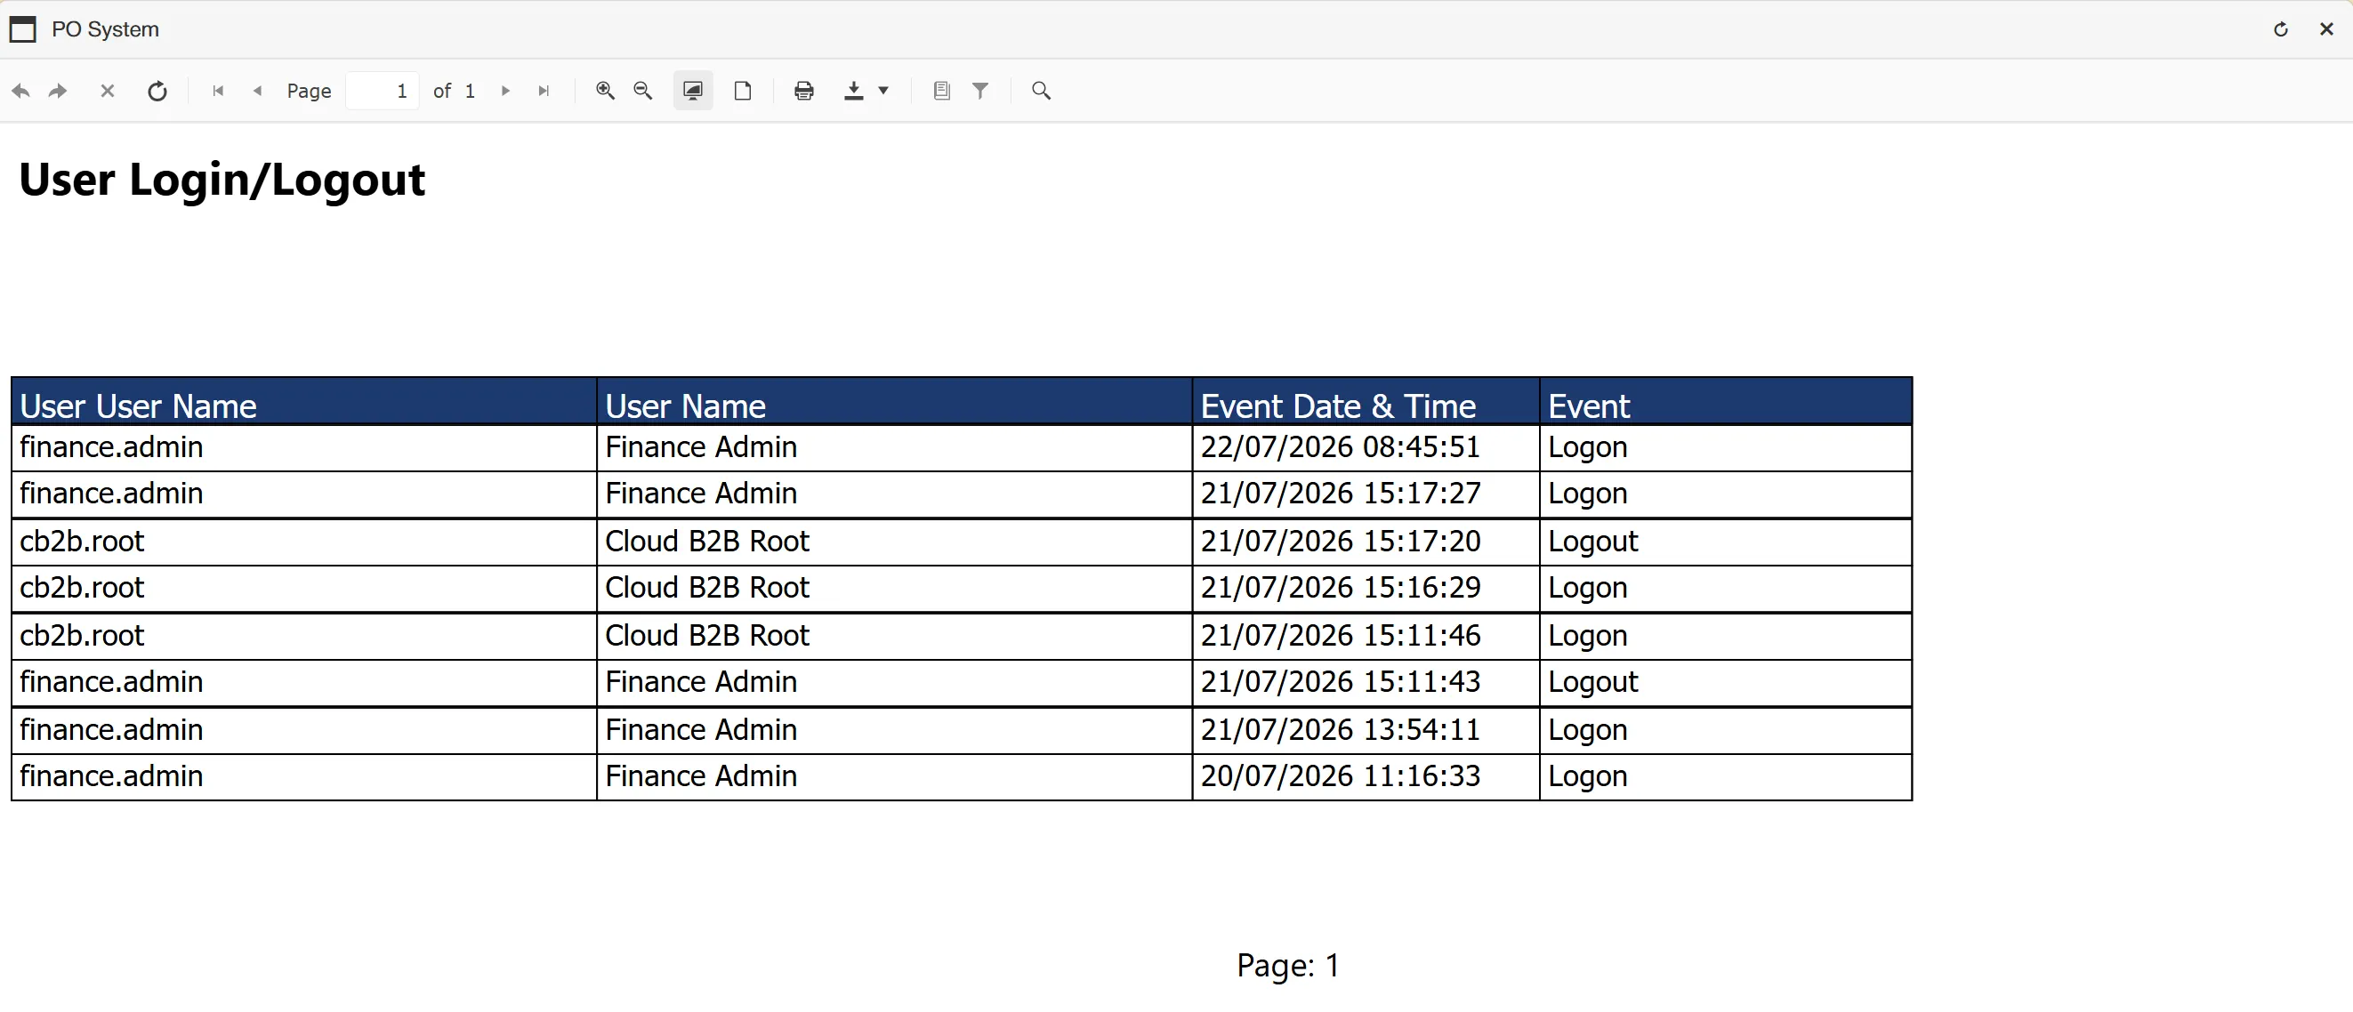Click the back arrow icon in toolbar
The image size is (2353, 1012).
tap(20, 91)
